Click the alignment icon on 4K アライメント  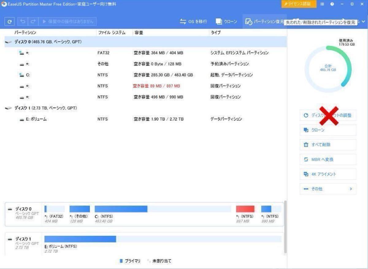(x=306, y=174)
